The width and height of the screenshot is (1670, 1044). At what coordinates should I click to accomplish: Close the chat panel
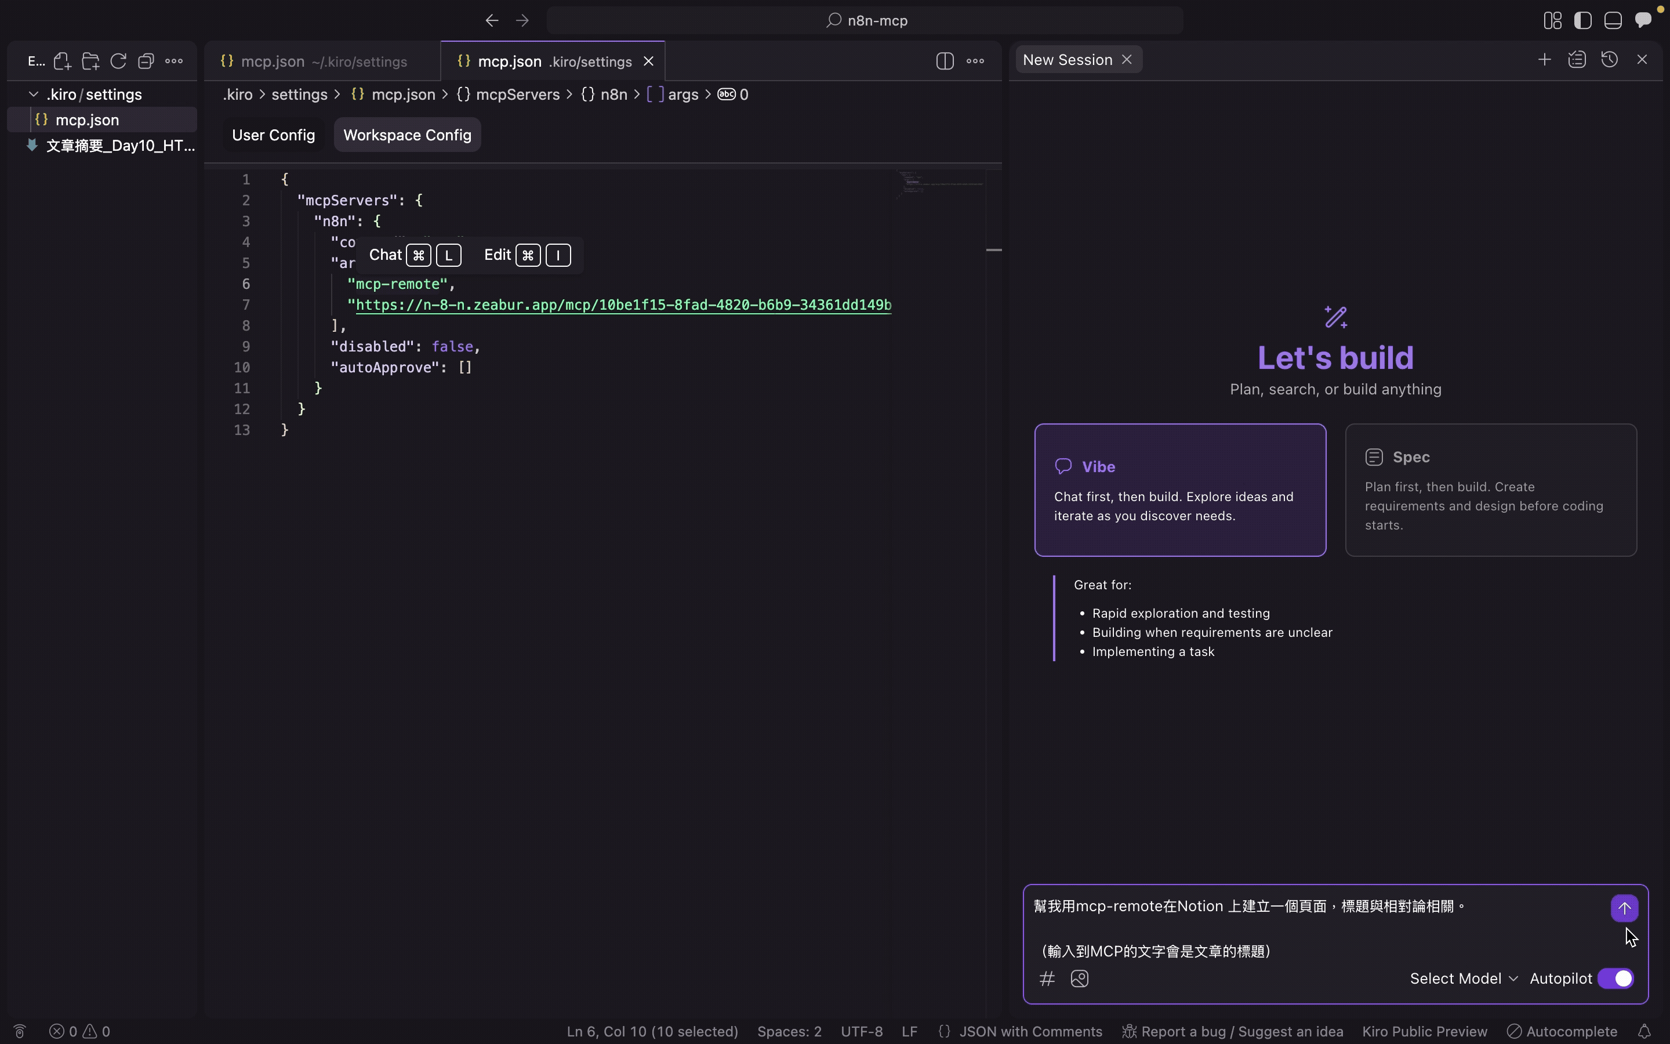(1642, 60)
